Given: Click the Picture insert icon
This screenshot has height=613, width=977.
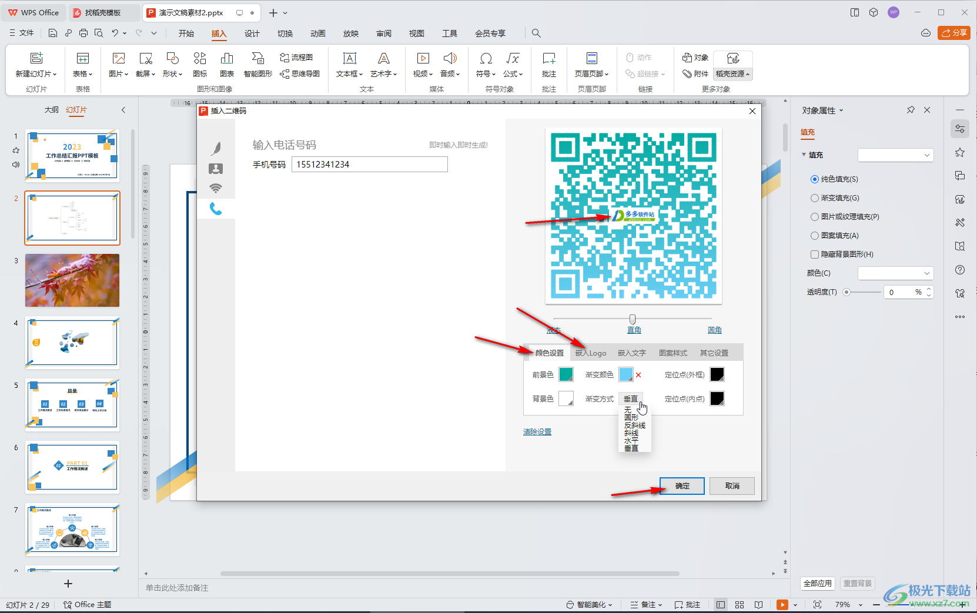Looking at the screenshot, I should (x=118, y=58).
